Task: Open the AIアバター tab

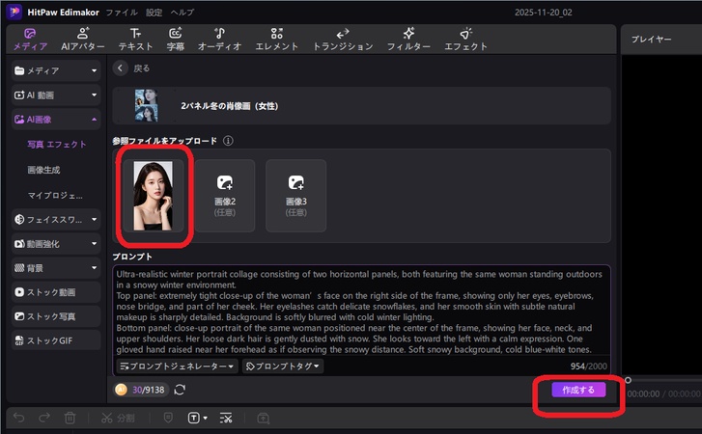Action: point(82,39)
